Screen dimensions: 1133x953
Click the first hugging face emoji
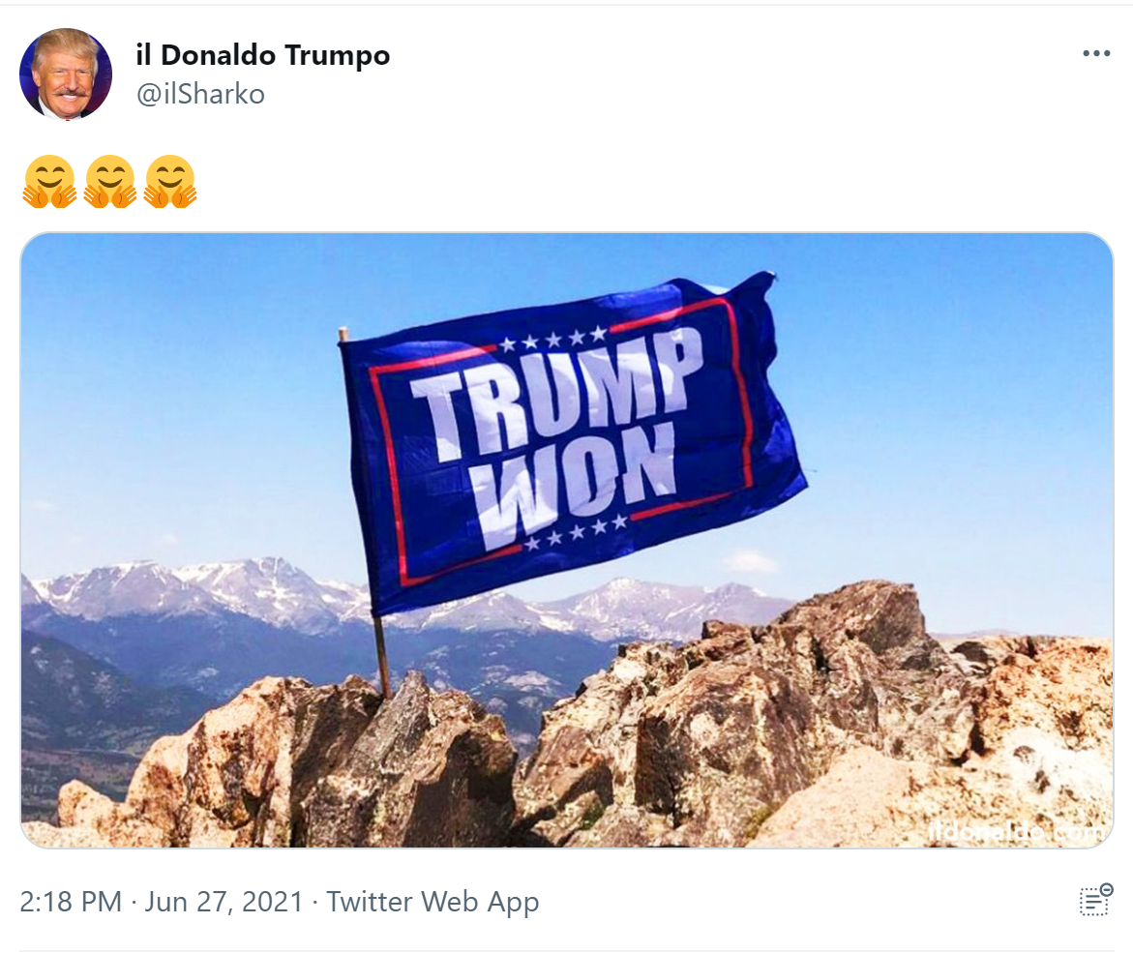coord(49,181)
